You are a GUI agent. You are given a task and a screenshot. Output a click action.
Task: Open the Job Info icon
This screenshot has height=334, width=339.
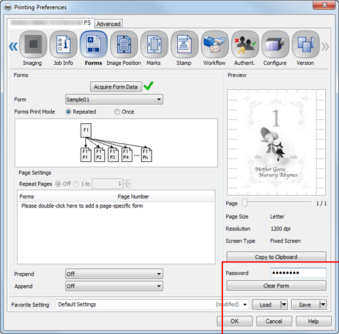pyautogui.click(x=64, y=45)
